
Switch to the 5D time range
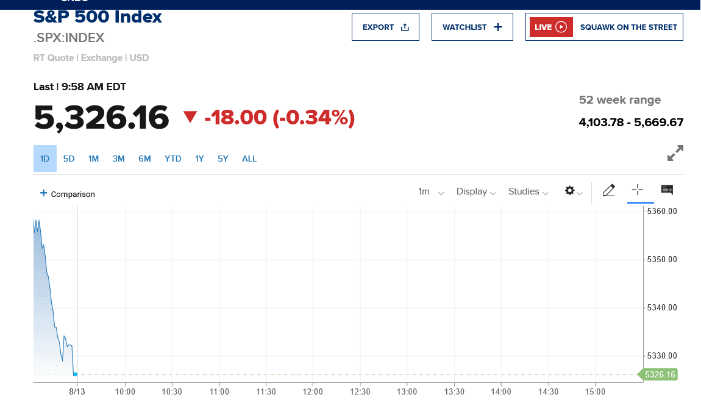[69, 159]
